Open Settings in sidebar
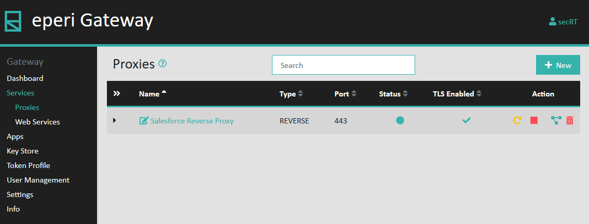The height and width of the screenshot is (224, 589). [x=20, y=194]
